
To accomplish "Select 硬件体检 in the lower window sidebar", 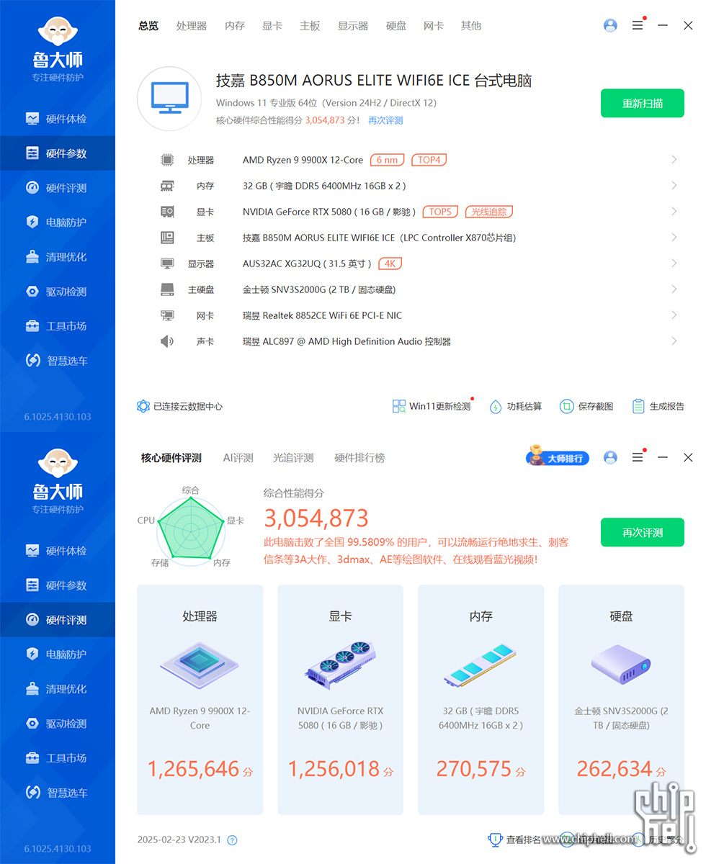I will coord(58,551).
